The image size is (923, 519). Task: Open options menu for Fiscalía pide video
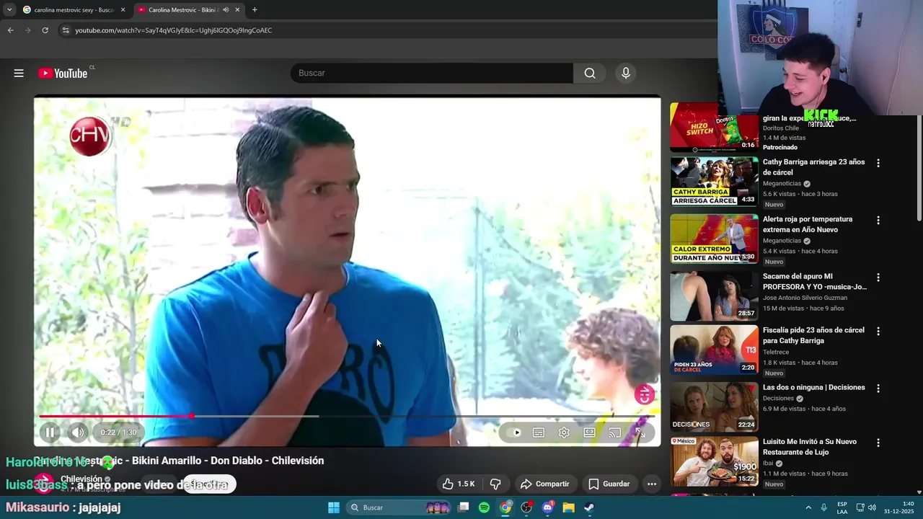tap(878, 331)
